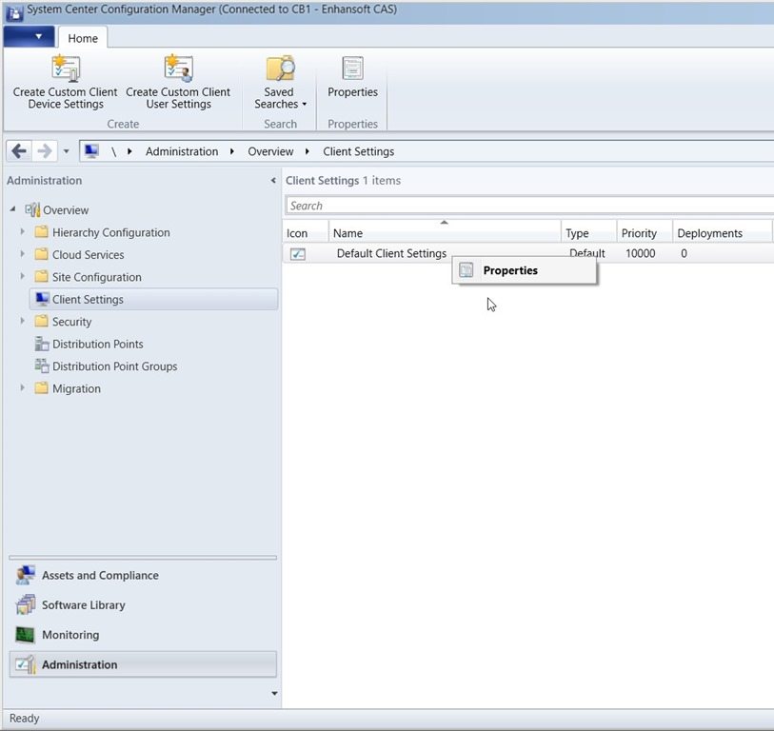Expand the Site Configuration node
Image resolution: width=774 pixels, height=731 pixels.
click(x=22, y=276)
